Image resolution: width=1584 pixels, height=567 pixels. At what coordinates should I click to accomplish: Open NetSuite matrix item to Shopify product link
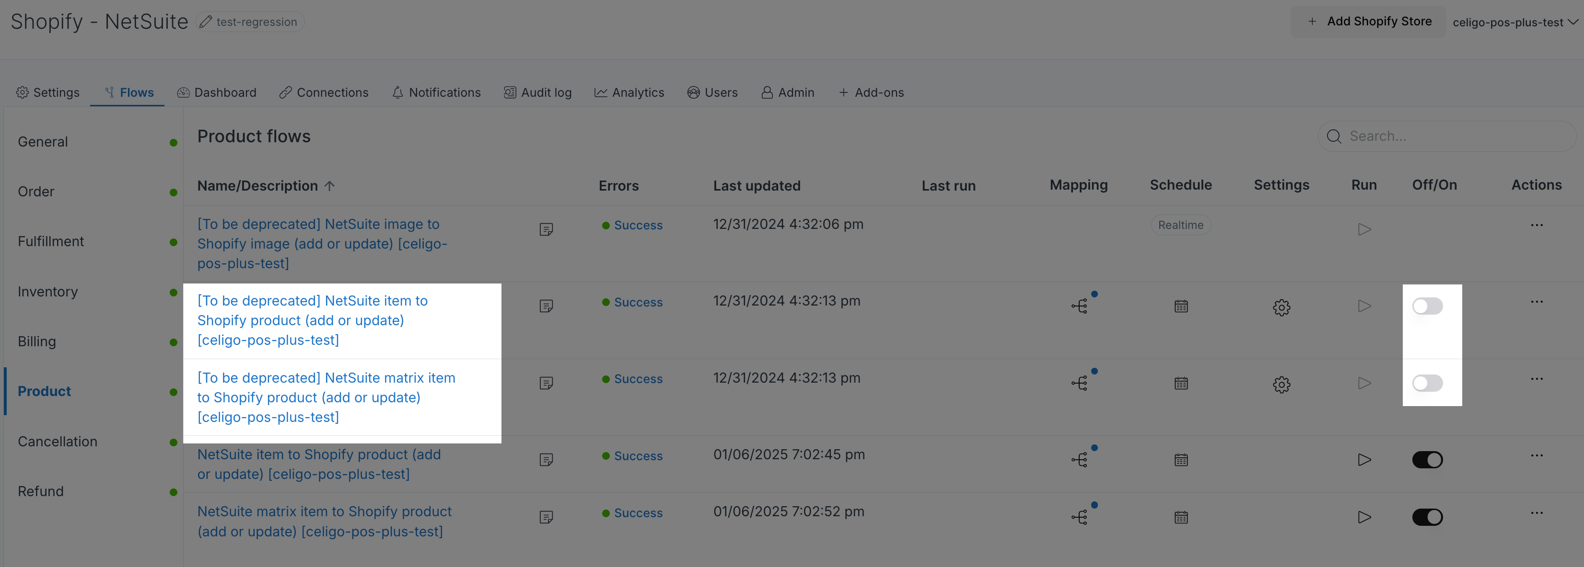[324, 522]
